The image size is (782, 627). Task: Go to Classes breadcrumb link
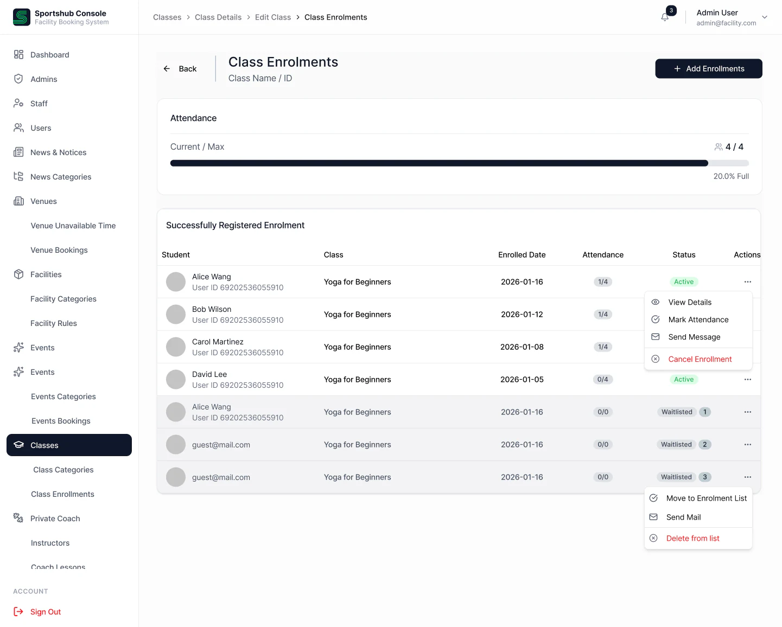point(167,17)
